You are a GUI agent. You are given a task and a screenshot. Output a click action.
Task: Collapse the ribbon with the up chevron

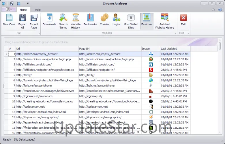213,10
